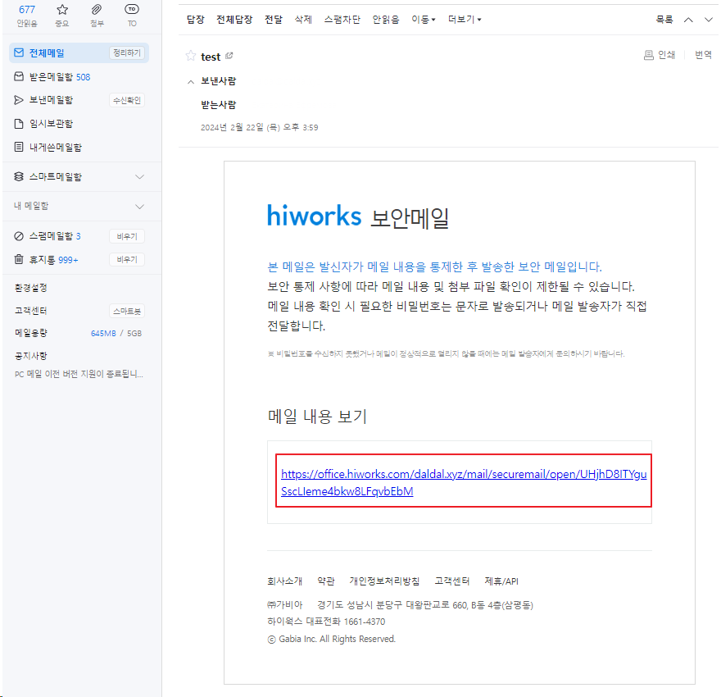Image resolution: width=721 pixels, height=697 pixels.
Task: Click 답장 to reply
Action: click(x=196, y=20)
